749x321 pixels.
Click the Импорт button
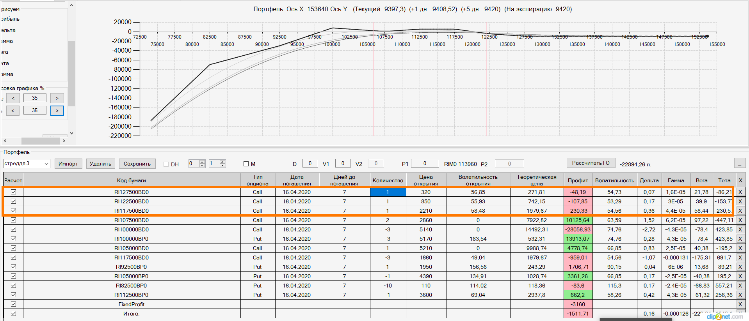coord(68,164)
